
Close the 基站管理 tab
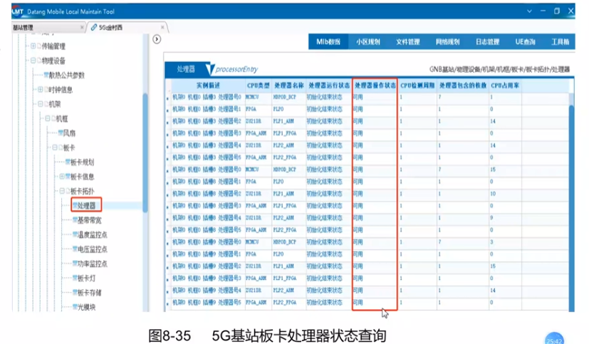coord(82,27)
